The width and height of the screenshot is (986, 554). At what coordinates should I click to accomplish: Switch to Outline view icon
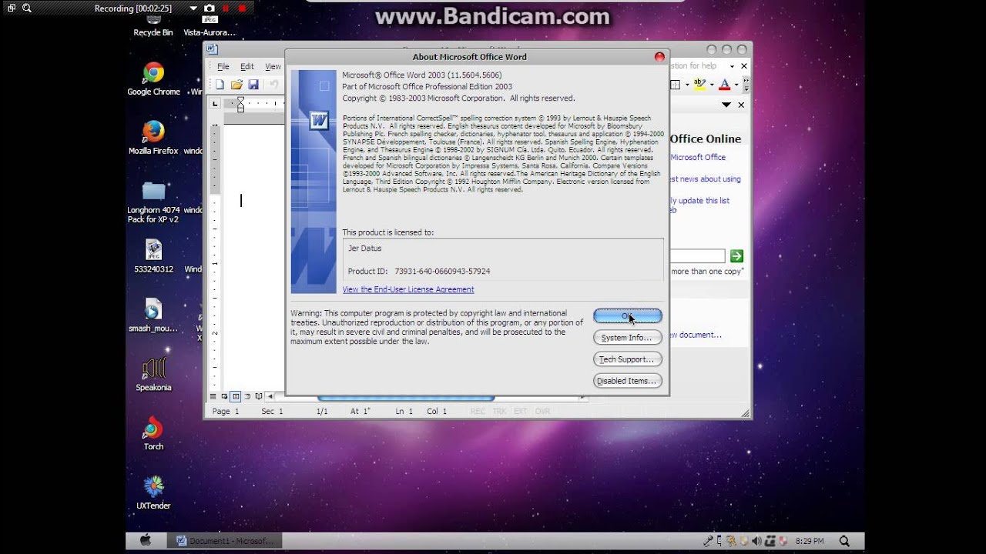tap(247, 397)
